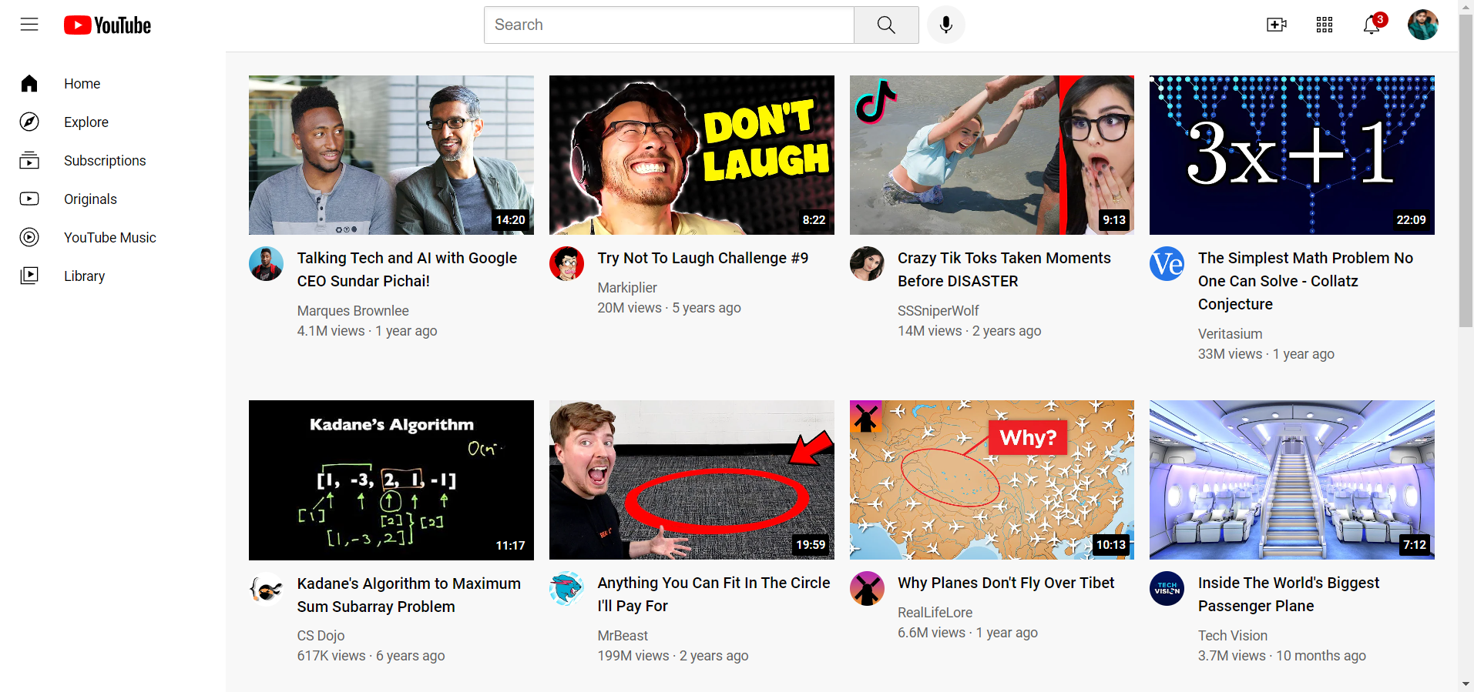This screenshot has height=692, width=1474.
Task: Click the CS Dojo channel name
Action: click(321, 636)
